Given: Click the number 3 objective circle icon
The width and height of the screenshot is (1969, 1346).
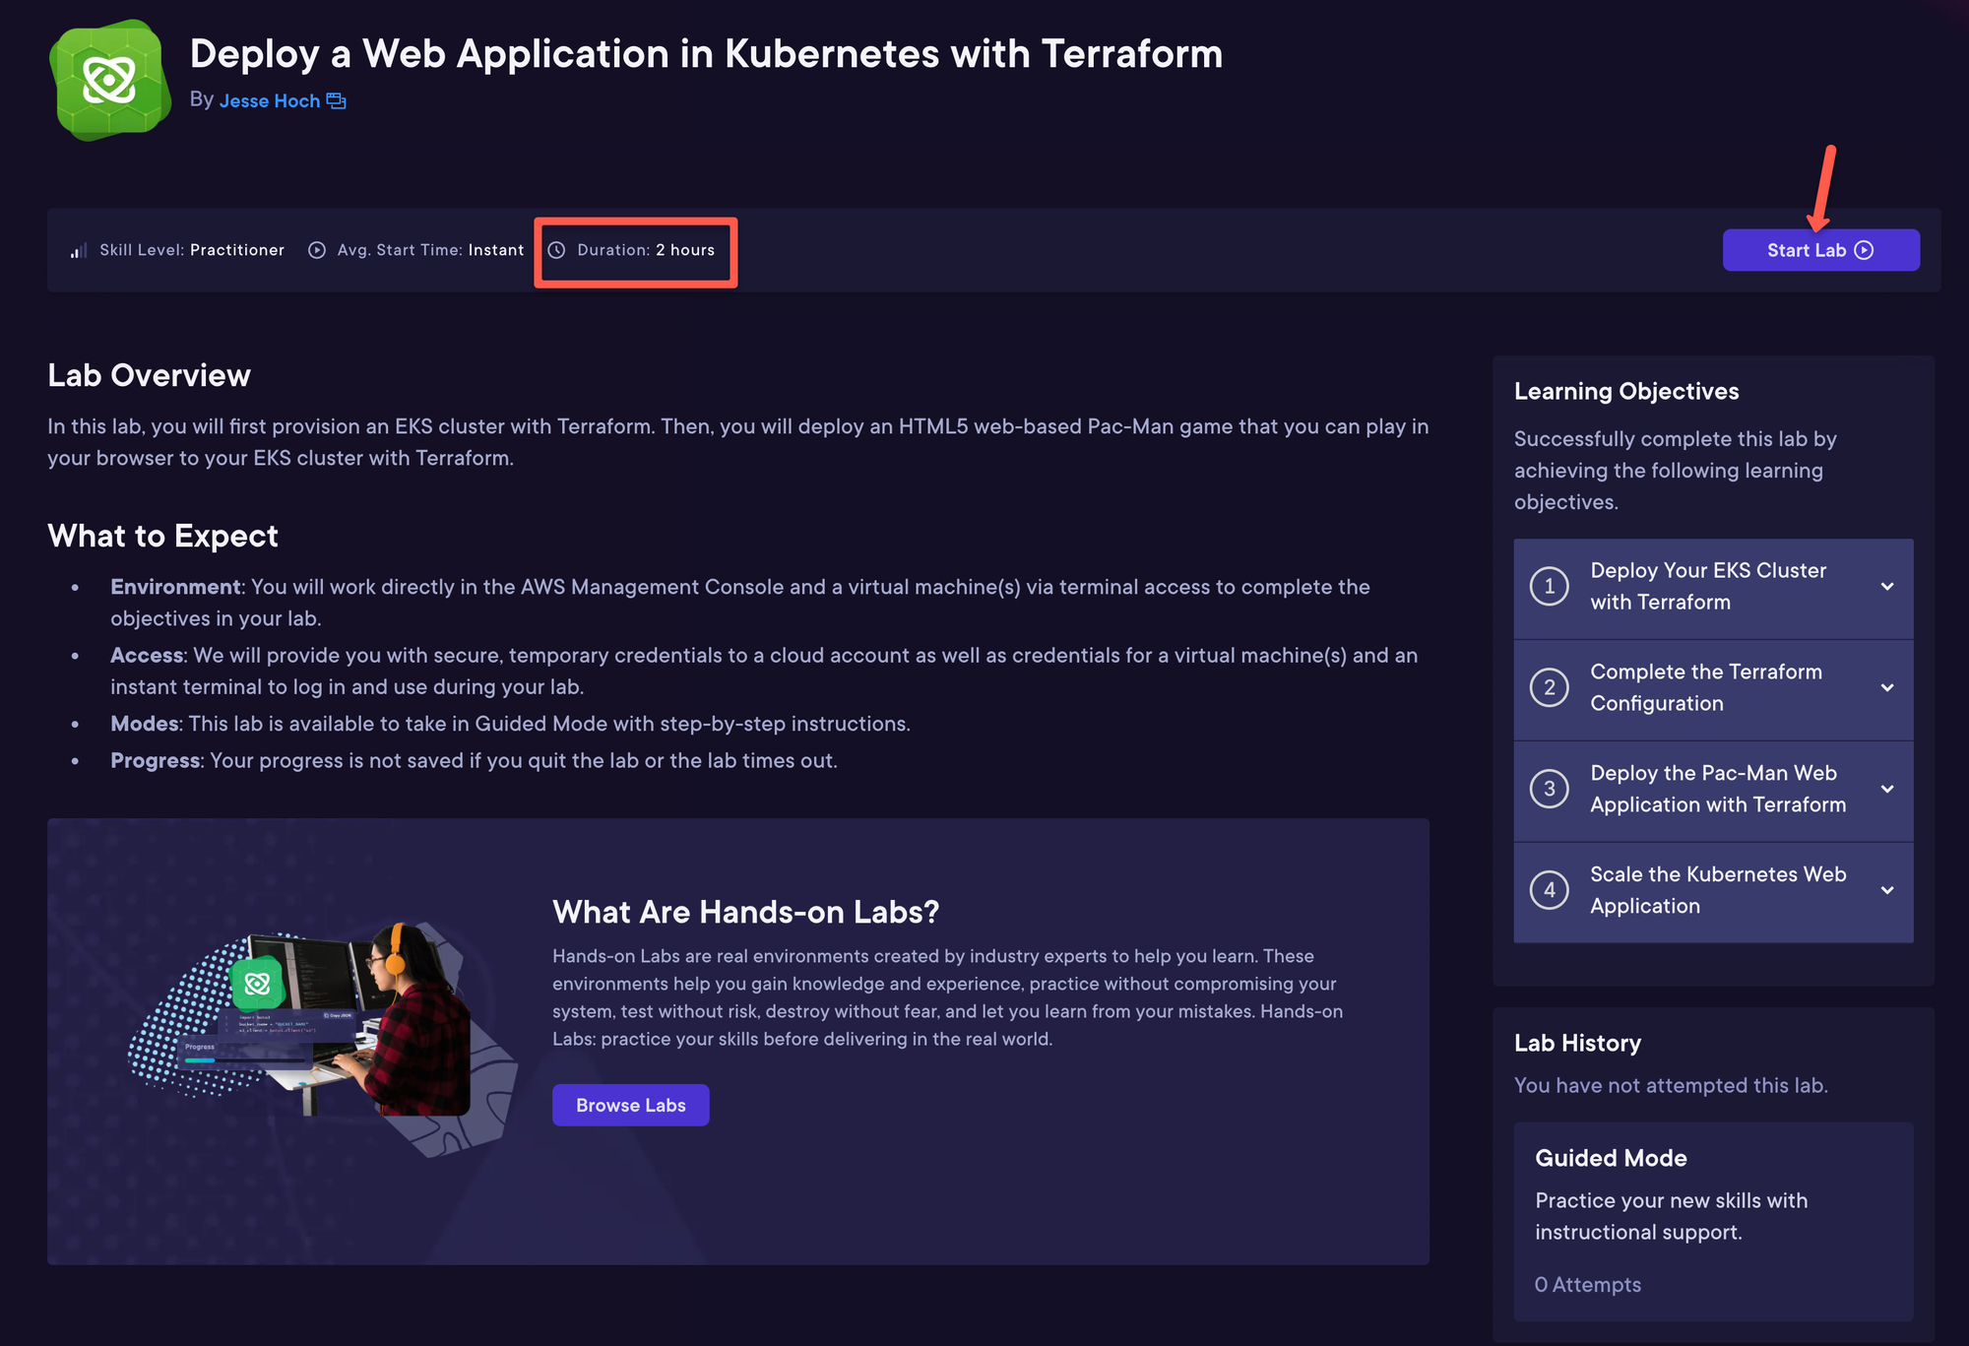Looking at the screenshot, I should 1549,789.
